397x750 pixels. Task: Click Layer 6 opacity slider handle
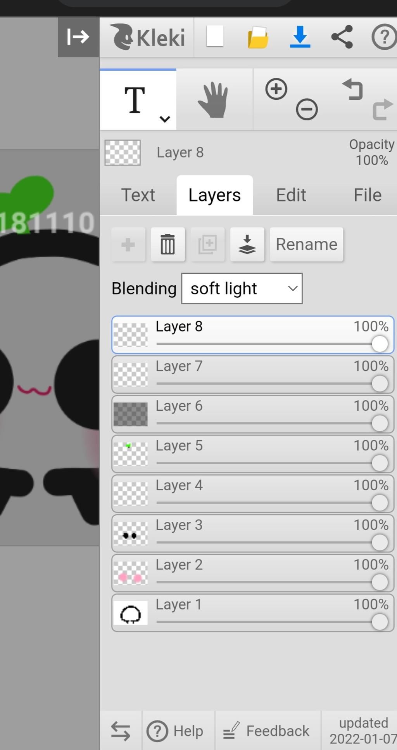point(380,423)
